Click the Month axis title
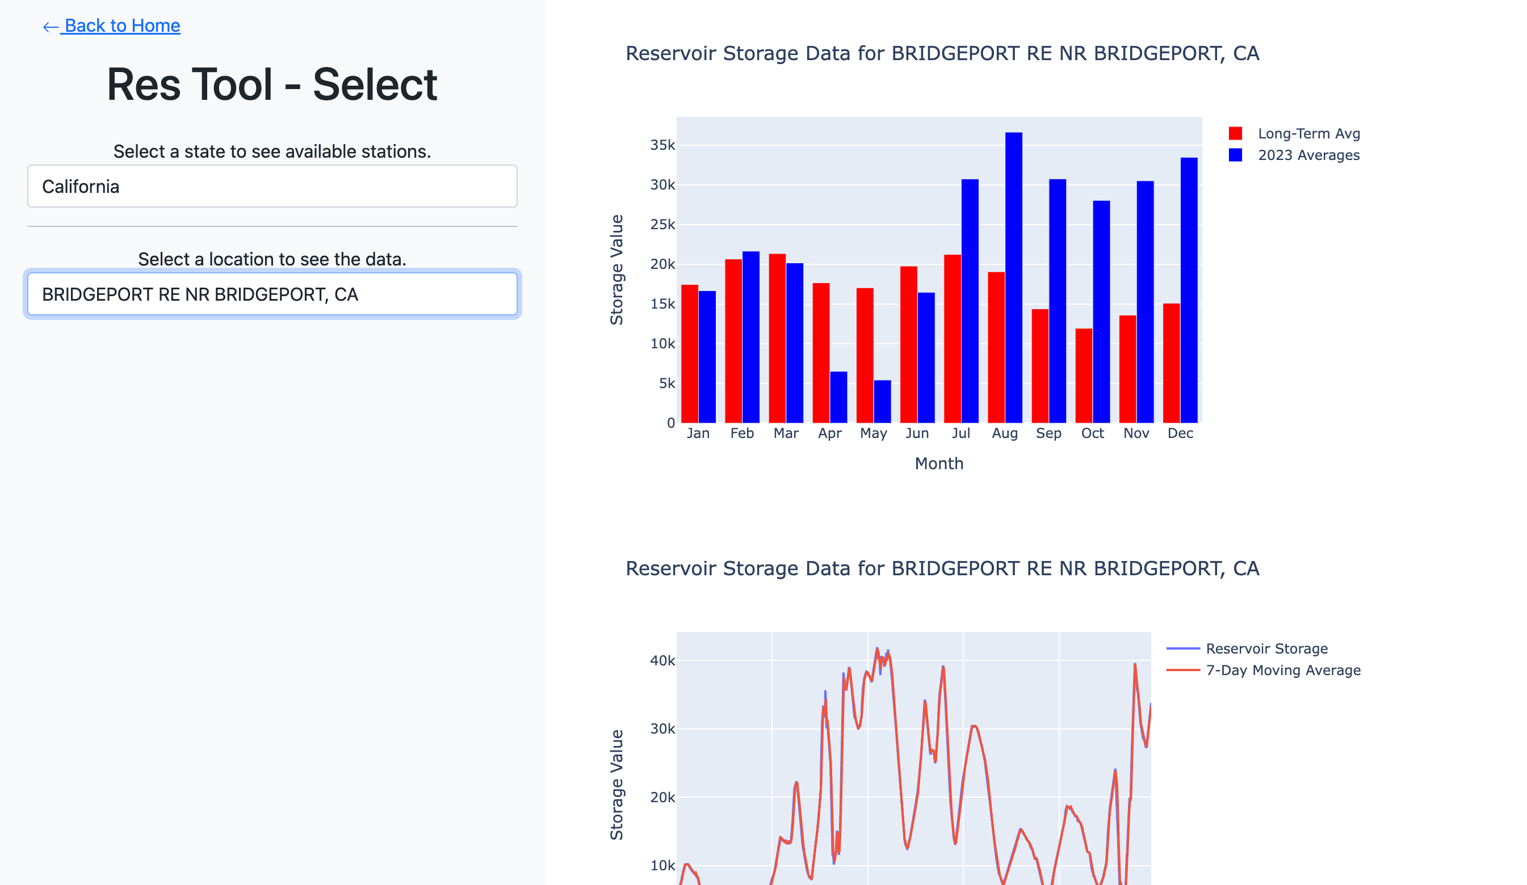The image size is (1527, 885). (x=938, y=463)
